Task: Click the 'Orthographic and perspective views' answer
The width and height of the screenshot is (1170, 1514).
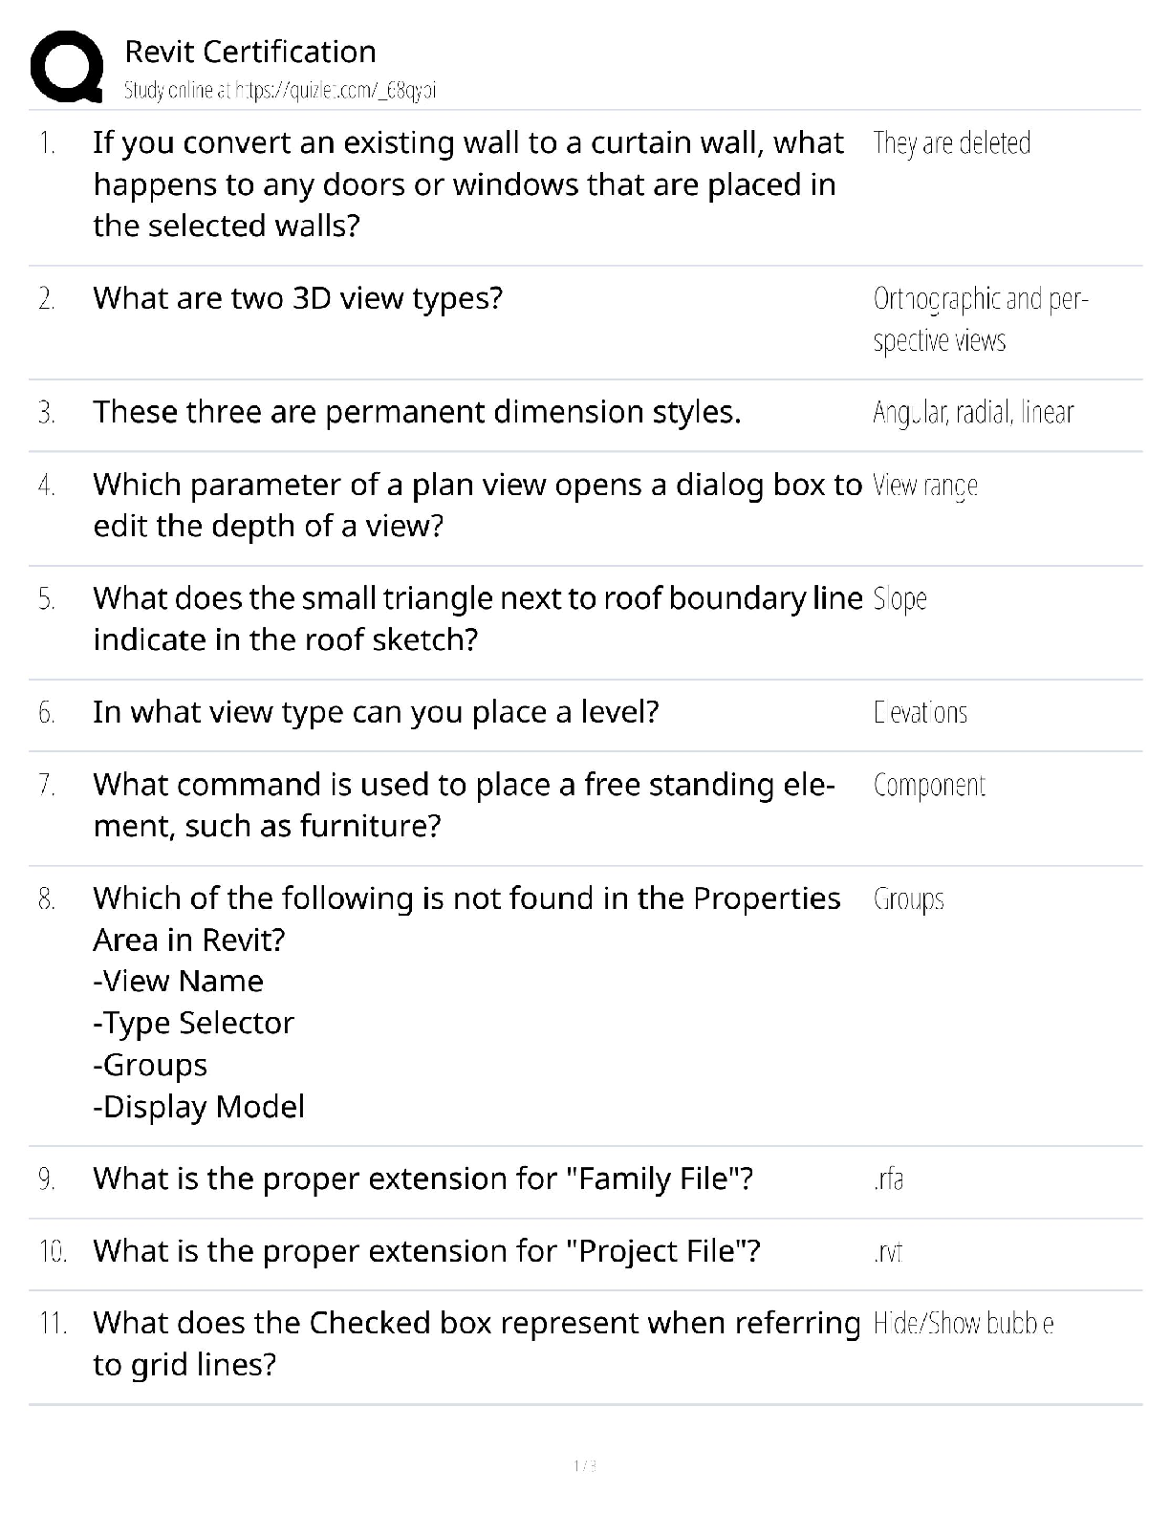Action: point(980,319)
